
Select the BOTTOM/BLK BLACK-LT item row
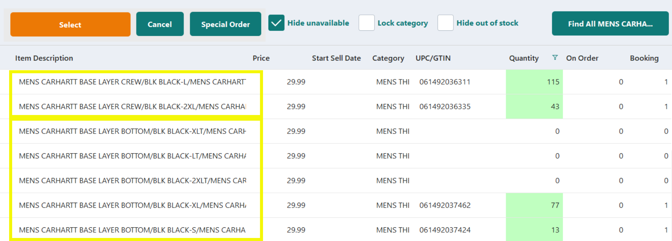point(336,156)
